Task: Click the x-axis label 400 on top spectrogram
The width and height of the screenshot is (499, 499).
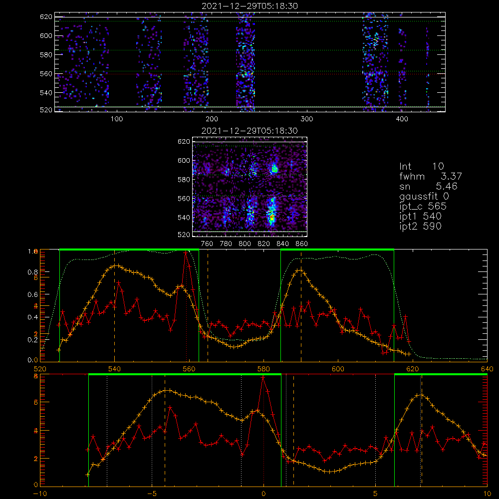Action: (x=402, y=119)
